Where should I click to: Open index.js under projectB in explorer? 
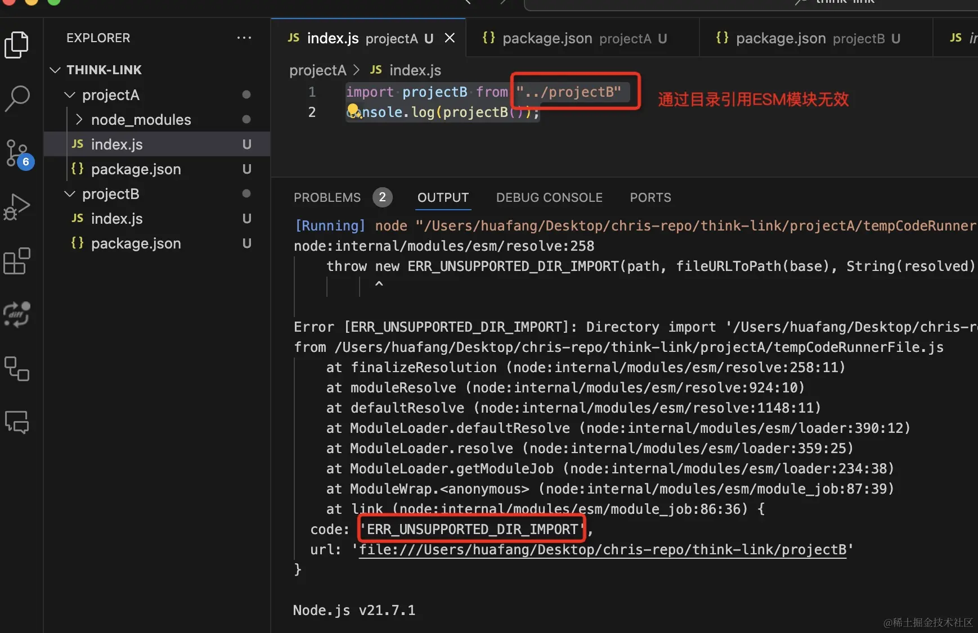pos(157,218)
